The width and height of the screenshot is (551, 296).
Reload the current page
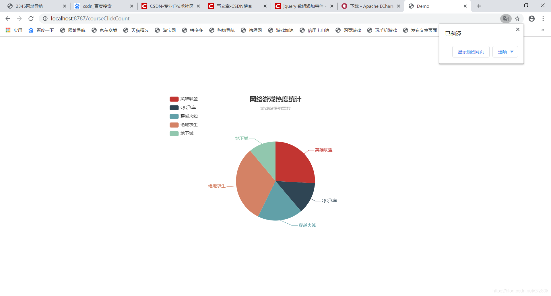tap(31, 19)
